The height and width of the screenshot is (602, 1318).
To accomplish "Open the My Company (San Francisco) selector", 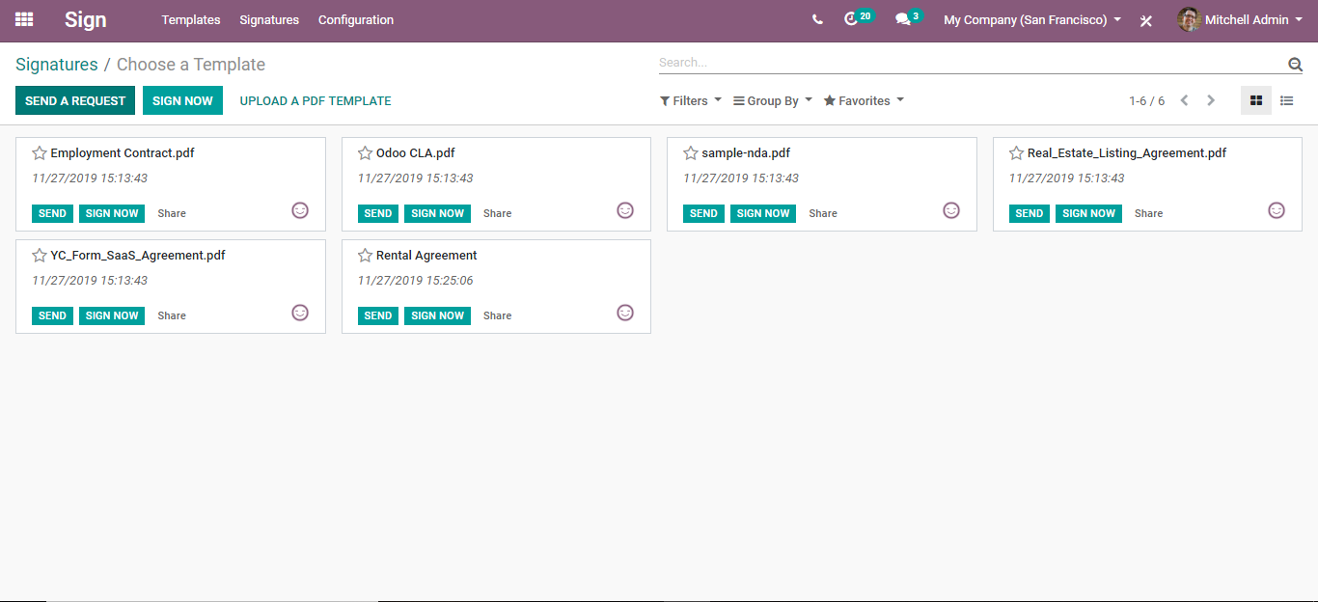I will 1031,19.
